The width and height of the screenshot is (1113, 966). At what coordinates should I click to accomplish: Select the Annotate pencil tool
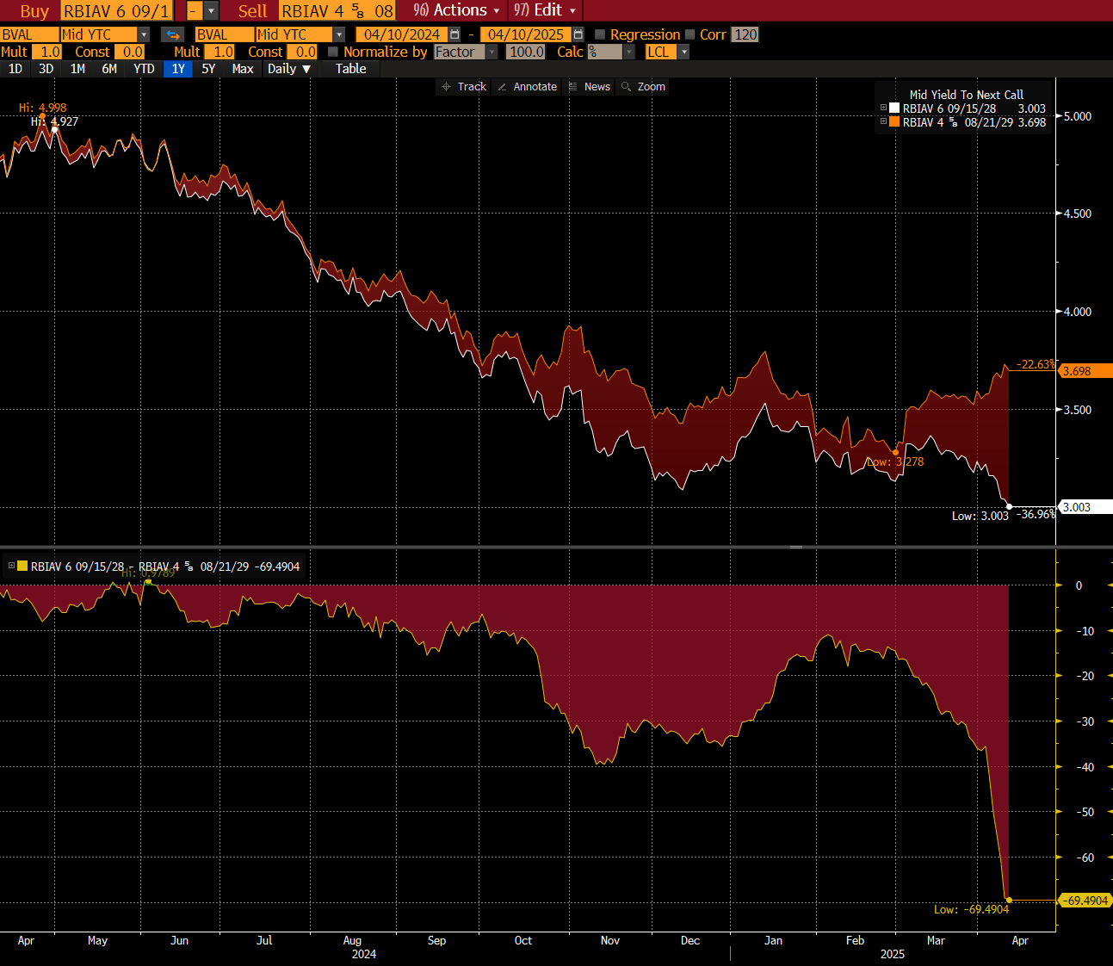coord(528,87)
